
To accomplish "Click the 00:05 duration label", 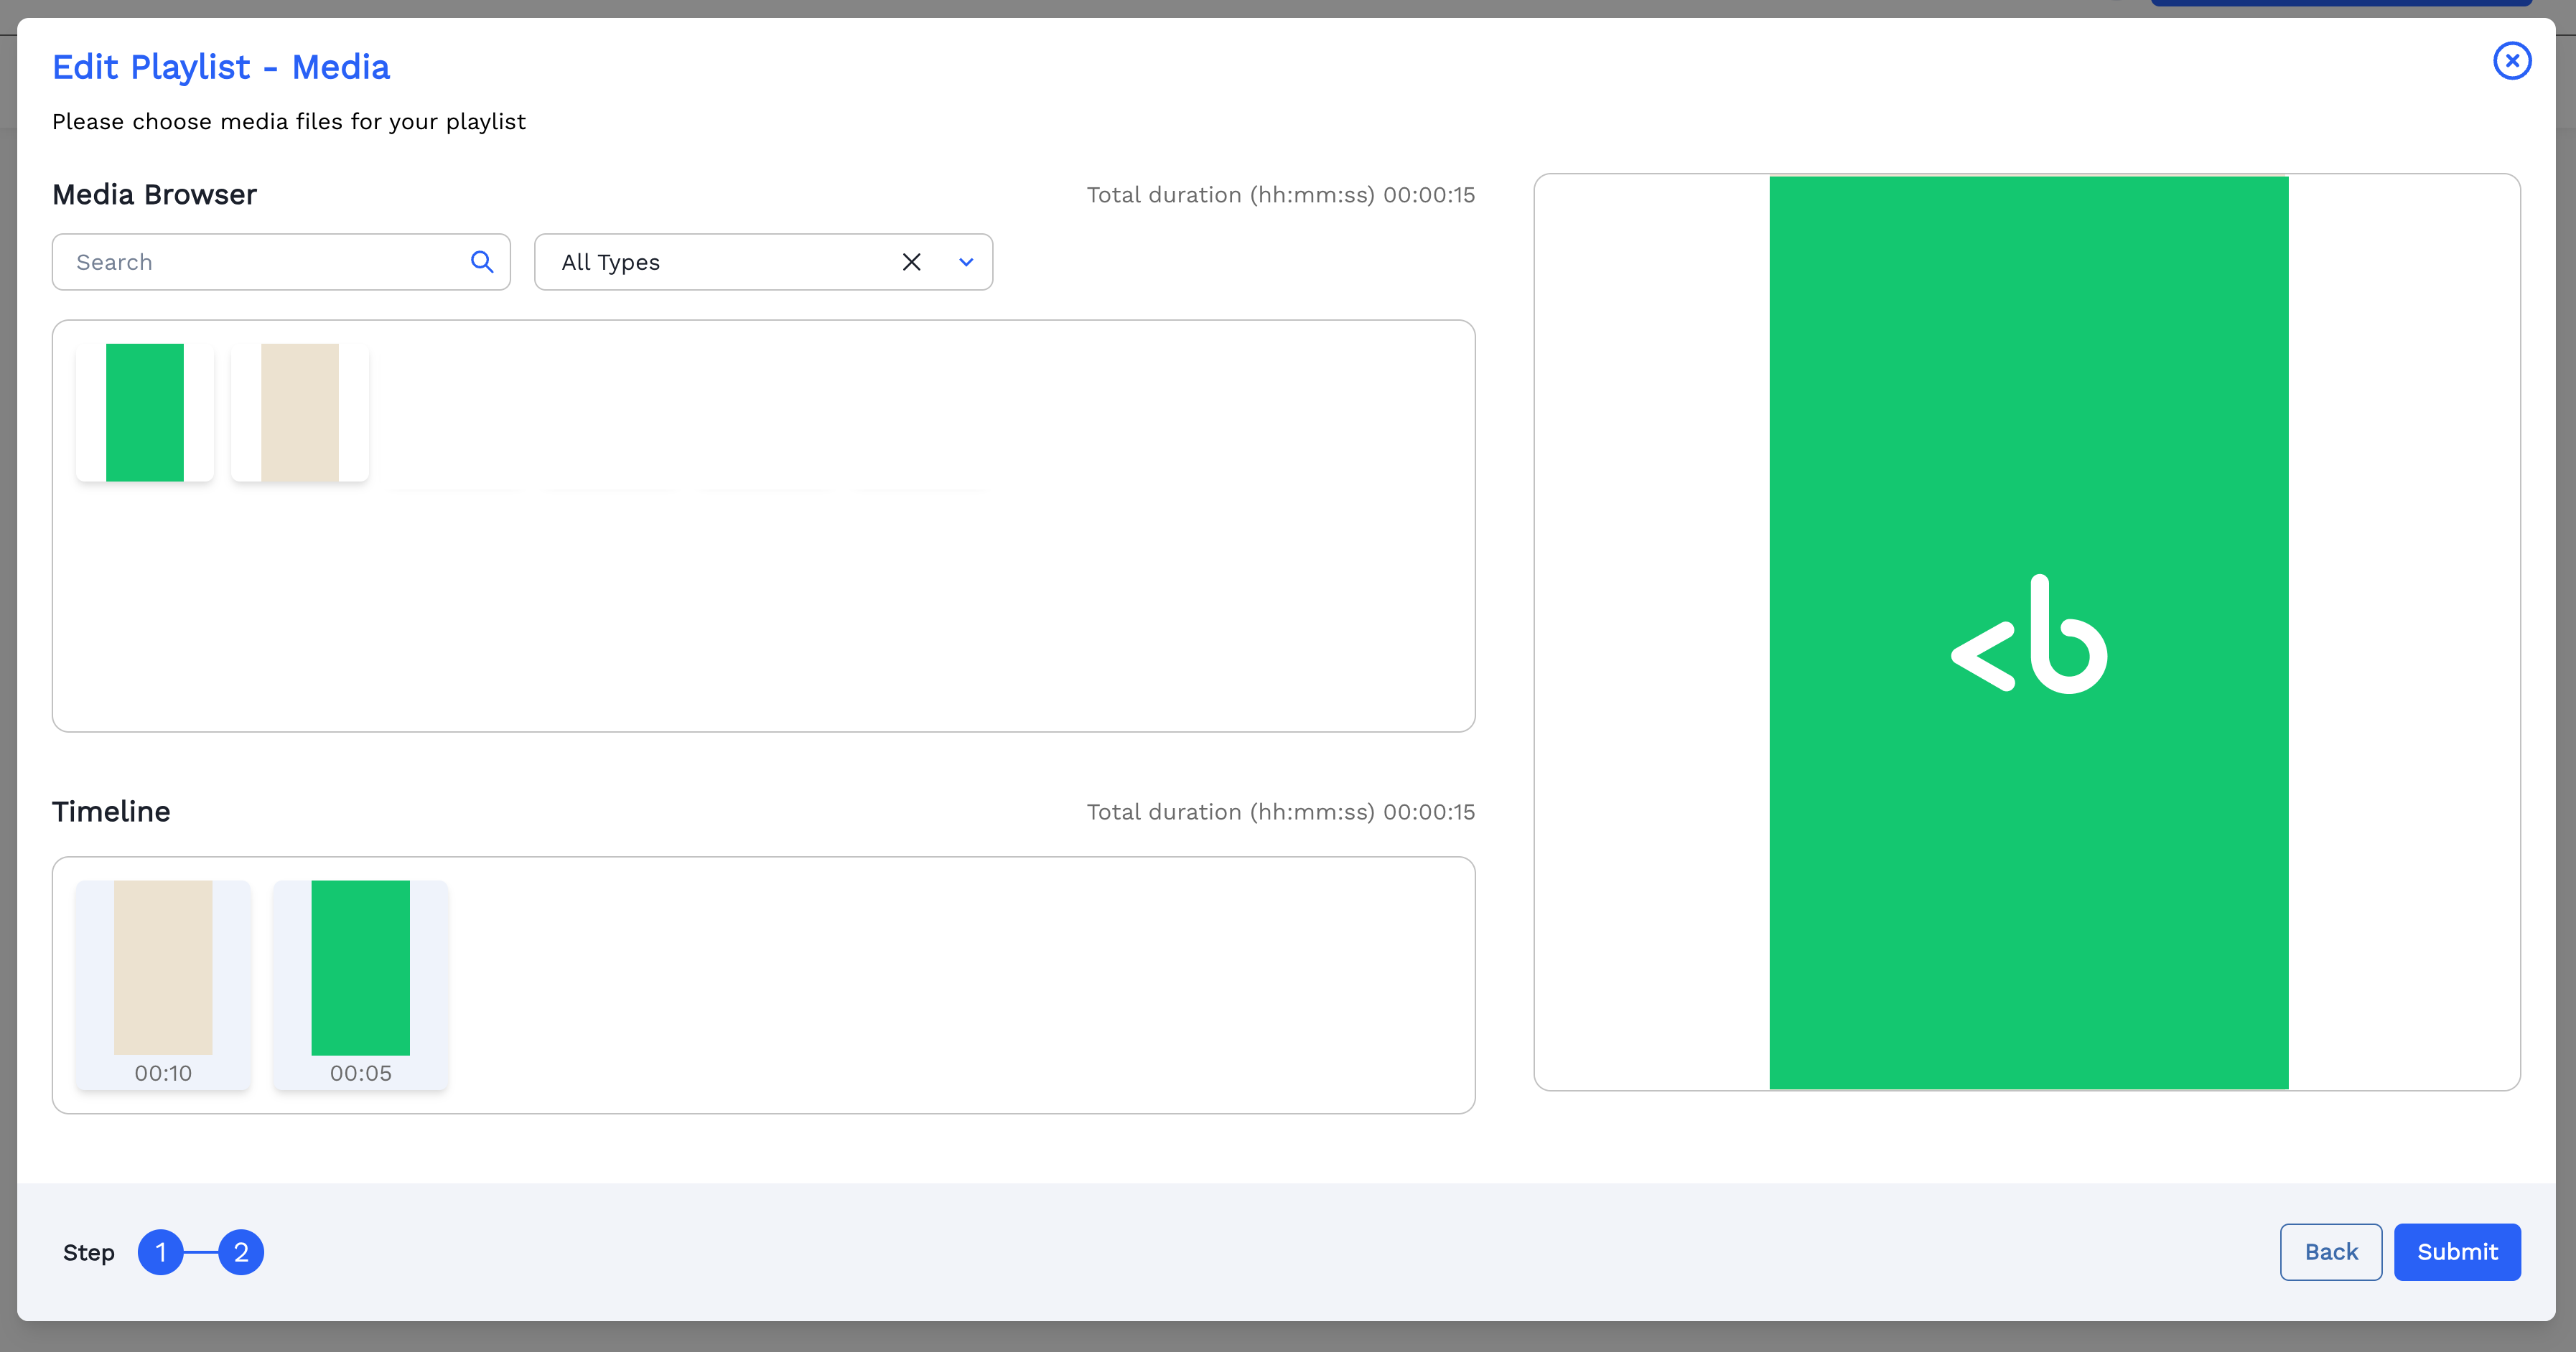I will click(x=360, y=1074).
